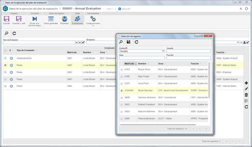252x147 pixels.
Task: Click power icon of VINT - Internal Seller selected row
Action: click(x=11, y=65)
